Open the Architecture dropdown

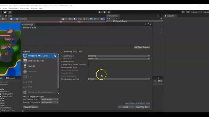pyautogui.click(x=119, y=58)
